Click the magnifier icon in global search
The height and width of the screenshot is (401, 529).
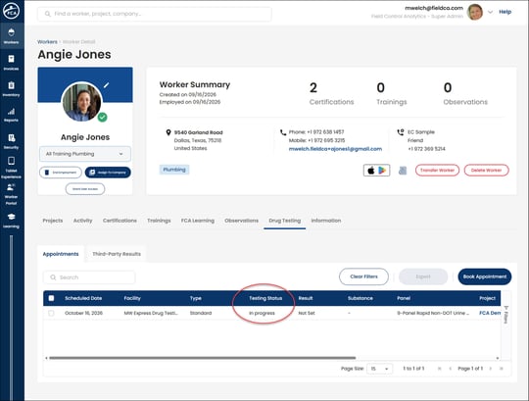tap(48, 14)
